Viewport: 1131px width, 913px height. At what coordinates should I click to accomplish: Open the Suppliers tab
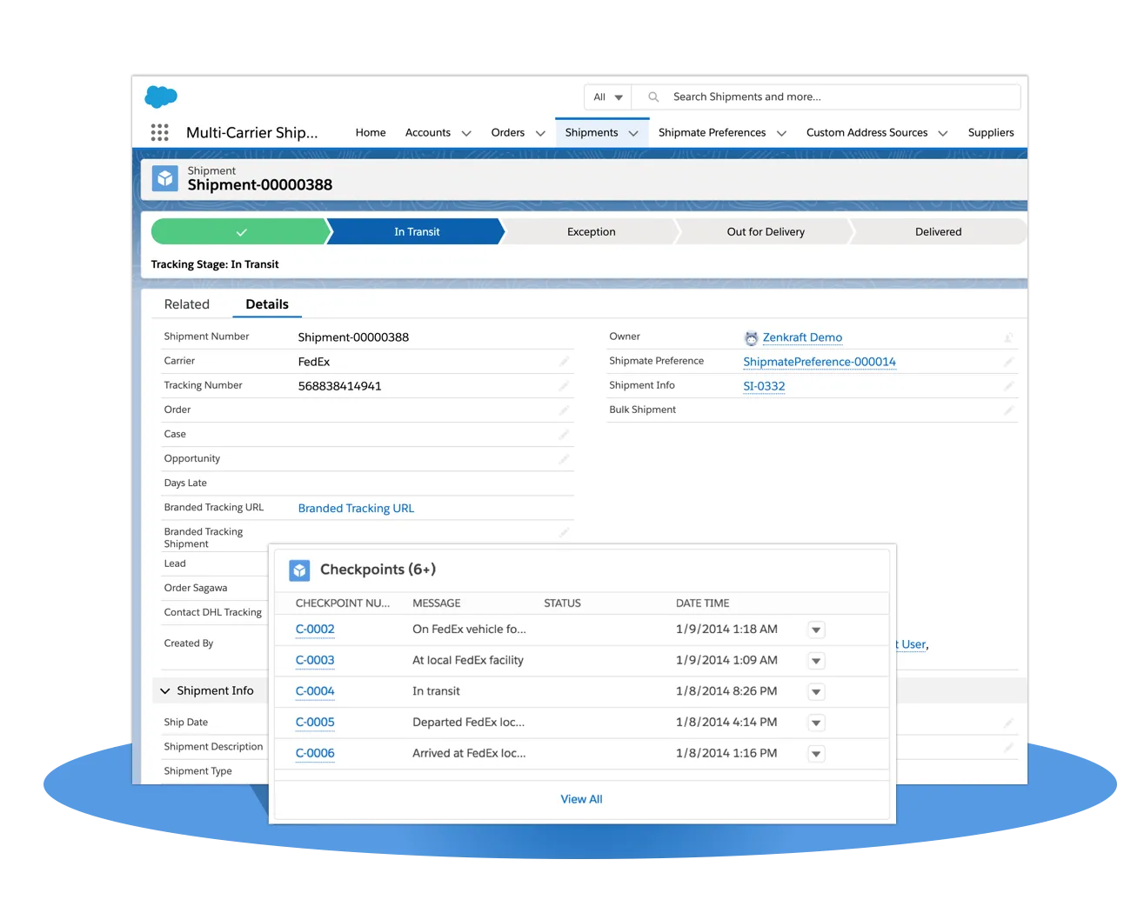click(991, 132)
